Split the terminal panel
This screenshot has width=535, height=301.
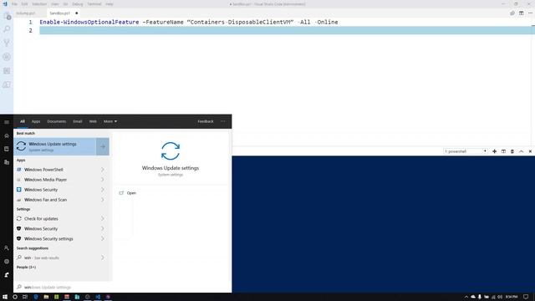[503, 151]
